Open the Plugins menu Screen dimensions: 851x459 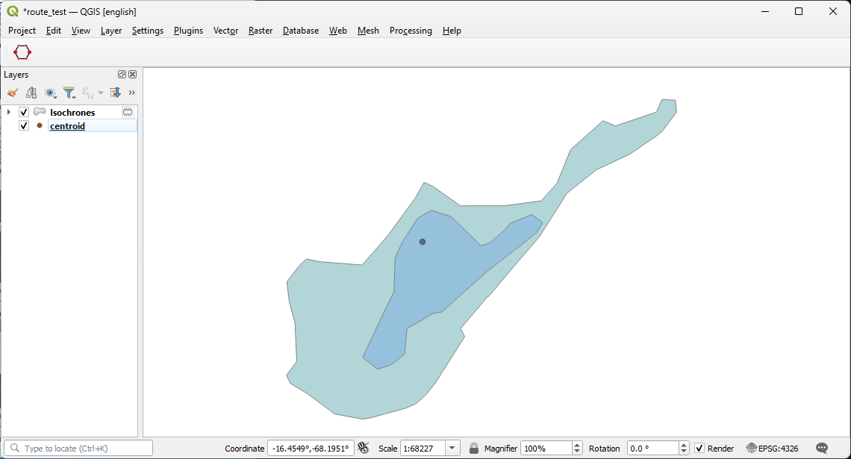pos(188,31)
